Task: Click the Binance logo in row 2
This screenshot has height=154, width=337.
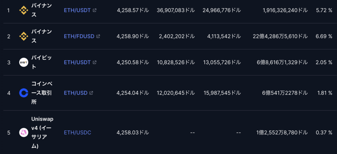Action: click(24, 36)
